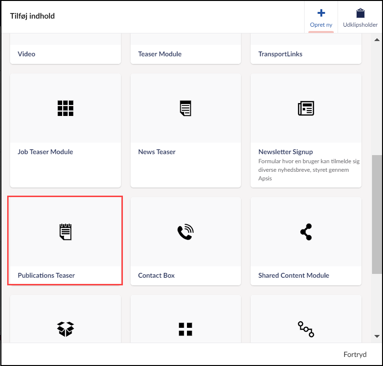Click the scrollbar down arrow
Viewport: 383px width, 366px height.
click(x=377, y=336)
